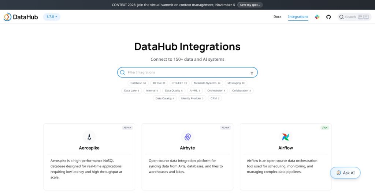Click the ALPHA badge on Aerospike card
This screenshot has height=193, width=375.
pos(127,128)
